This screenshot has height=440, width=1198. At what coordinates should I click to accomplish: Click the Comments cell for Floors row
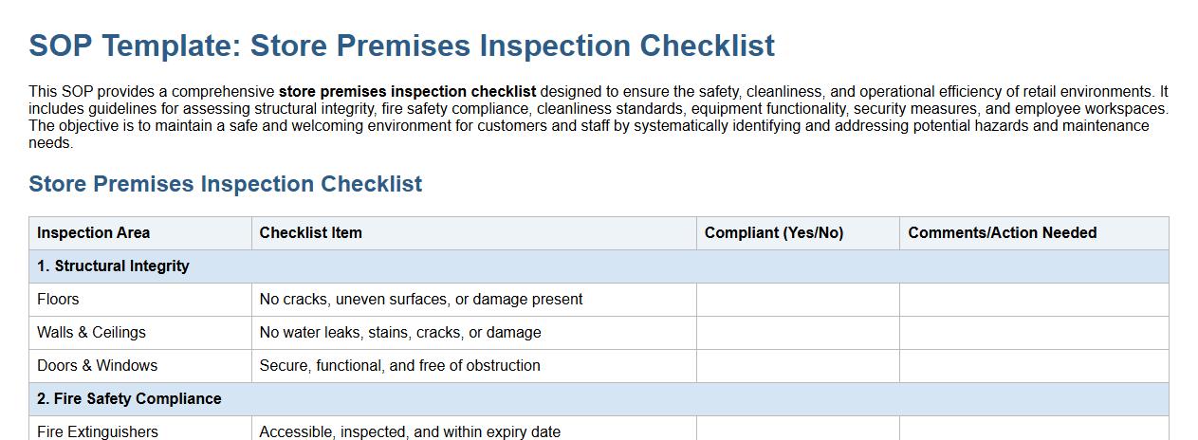tap(1033, 300)
